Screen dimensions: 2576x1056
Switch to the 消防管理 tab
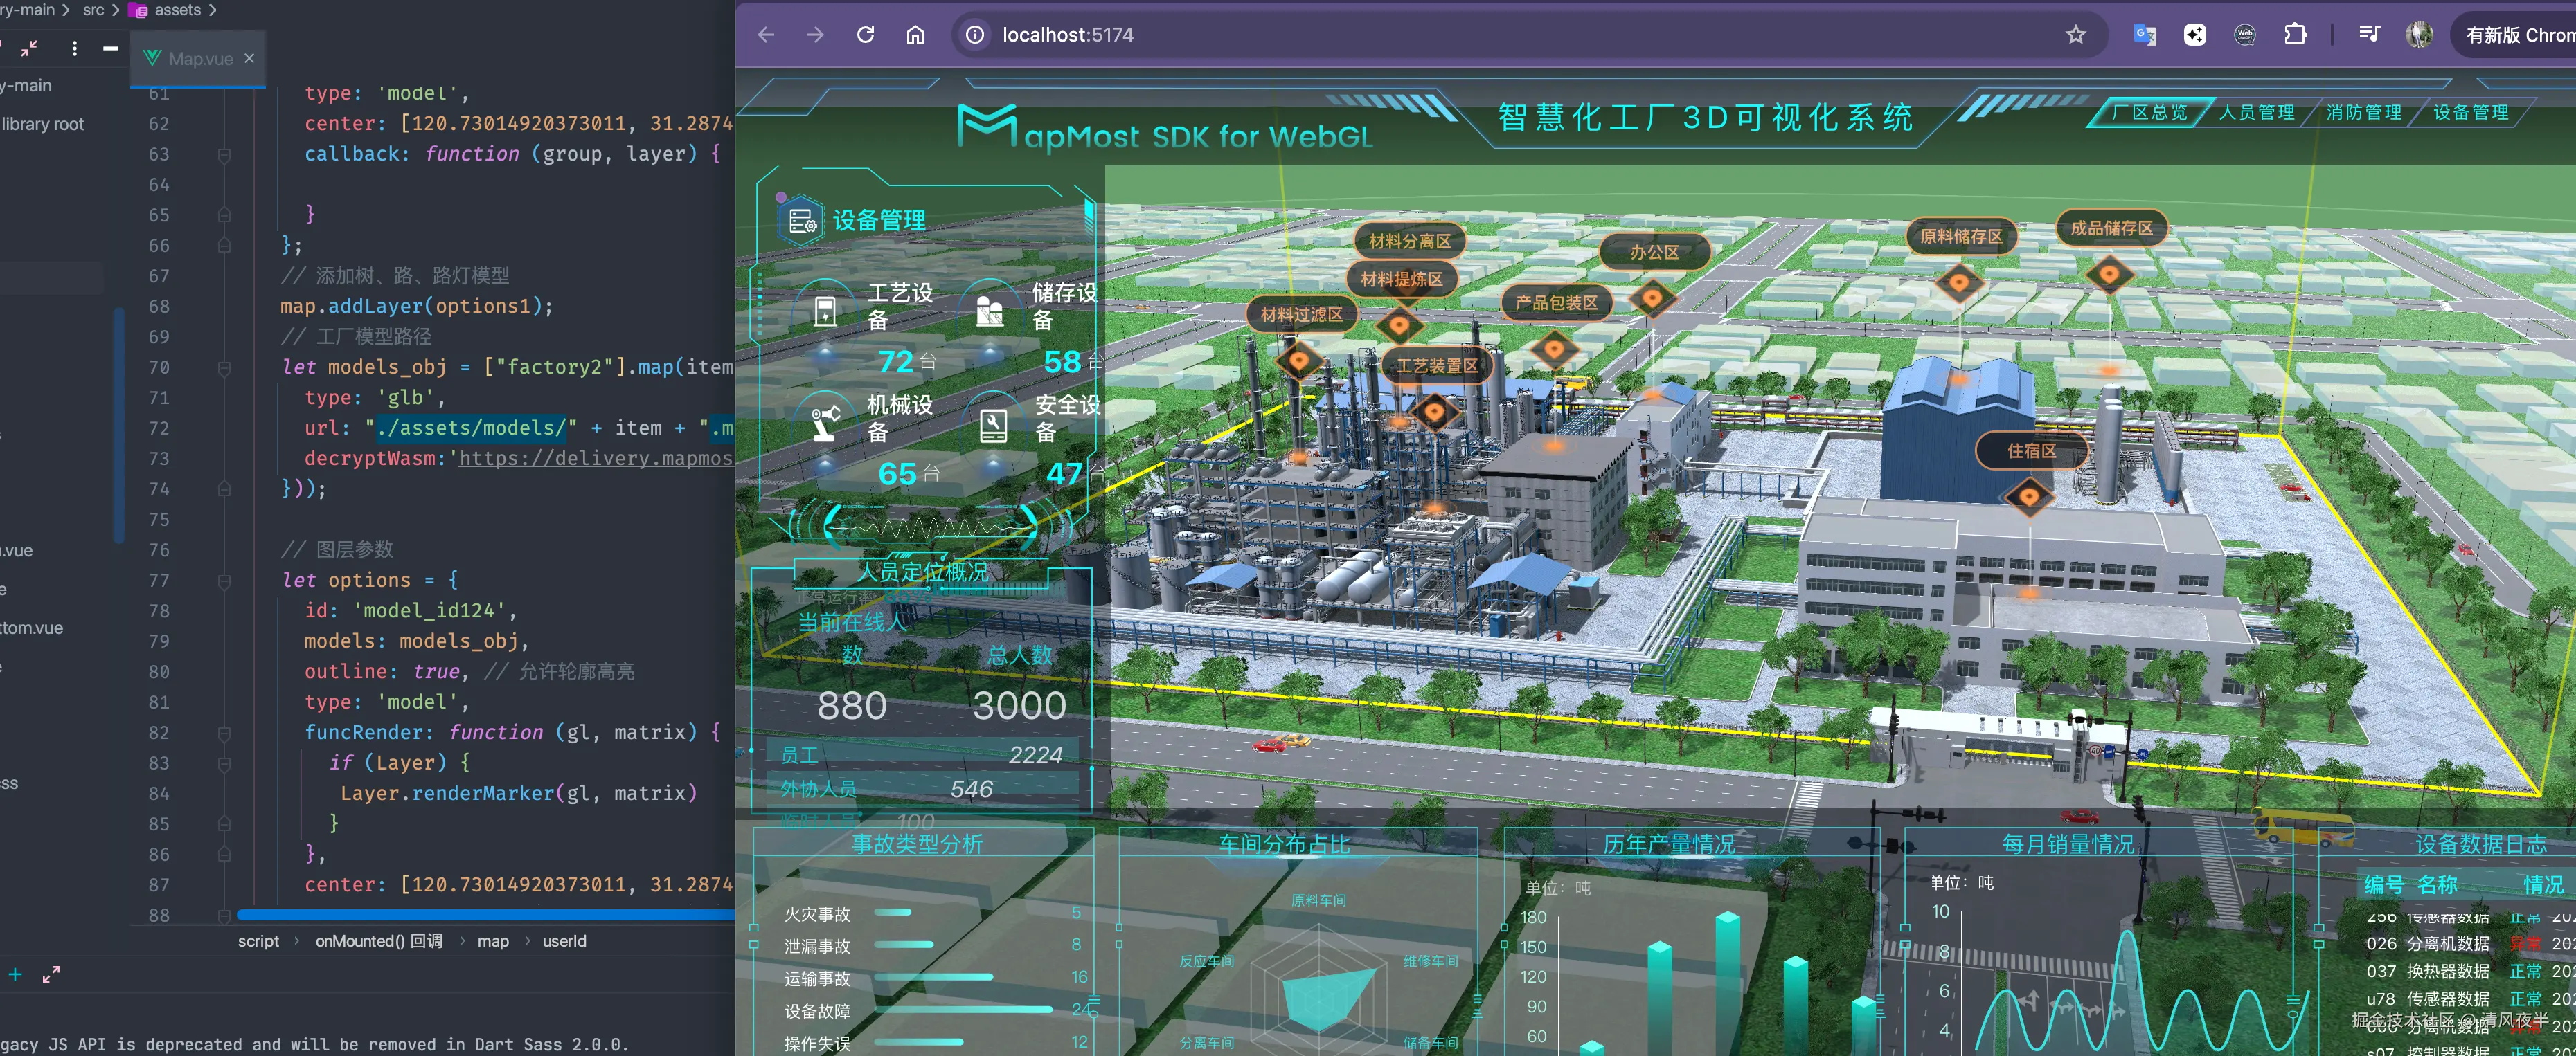[x=2363, y=113]
